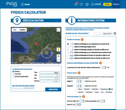Select the Point GPS option
The image size is (126, 110).
(13, 74)
